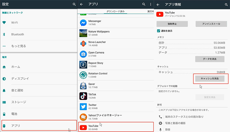This screenshot has height=132, width=230.
Task: Click the microphone icon beside 録音
Action: pos(160,130)
